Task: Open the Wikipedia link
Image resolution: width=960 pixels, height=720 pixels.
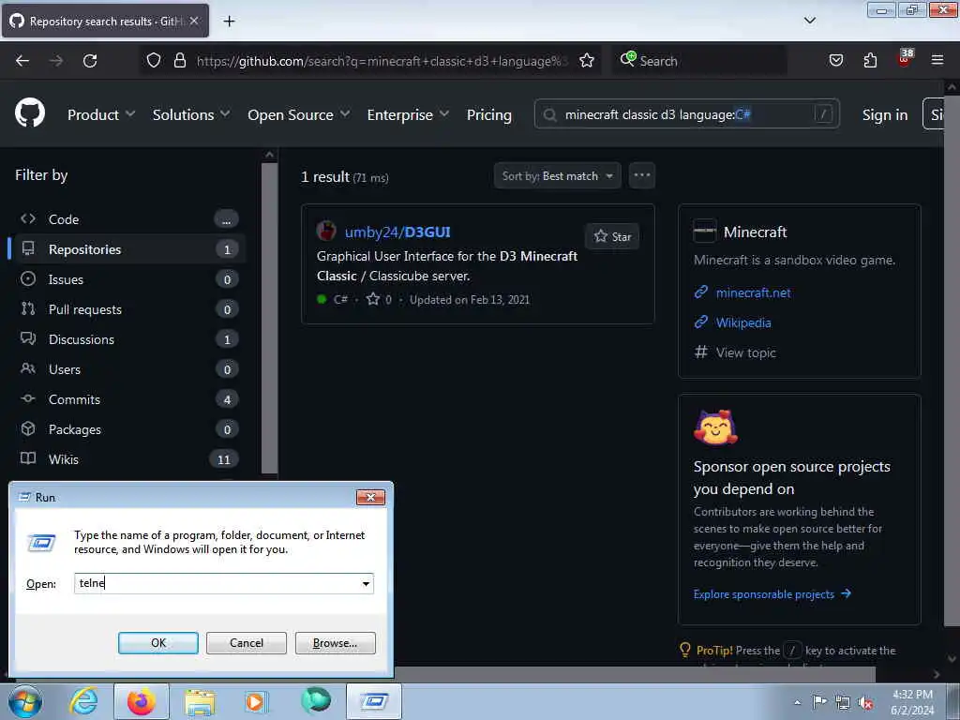Action: [743, 322]
